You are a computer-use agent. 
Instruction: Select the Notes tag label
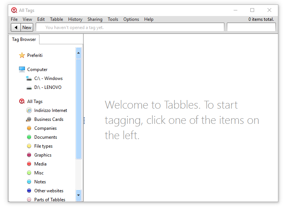click(x=40, y=181)
